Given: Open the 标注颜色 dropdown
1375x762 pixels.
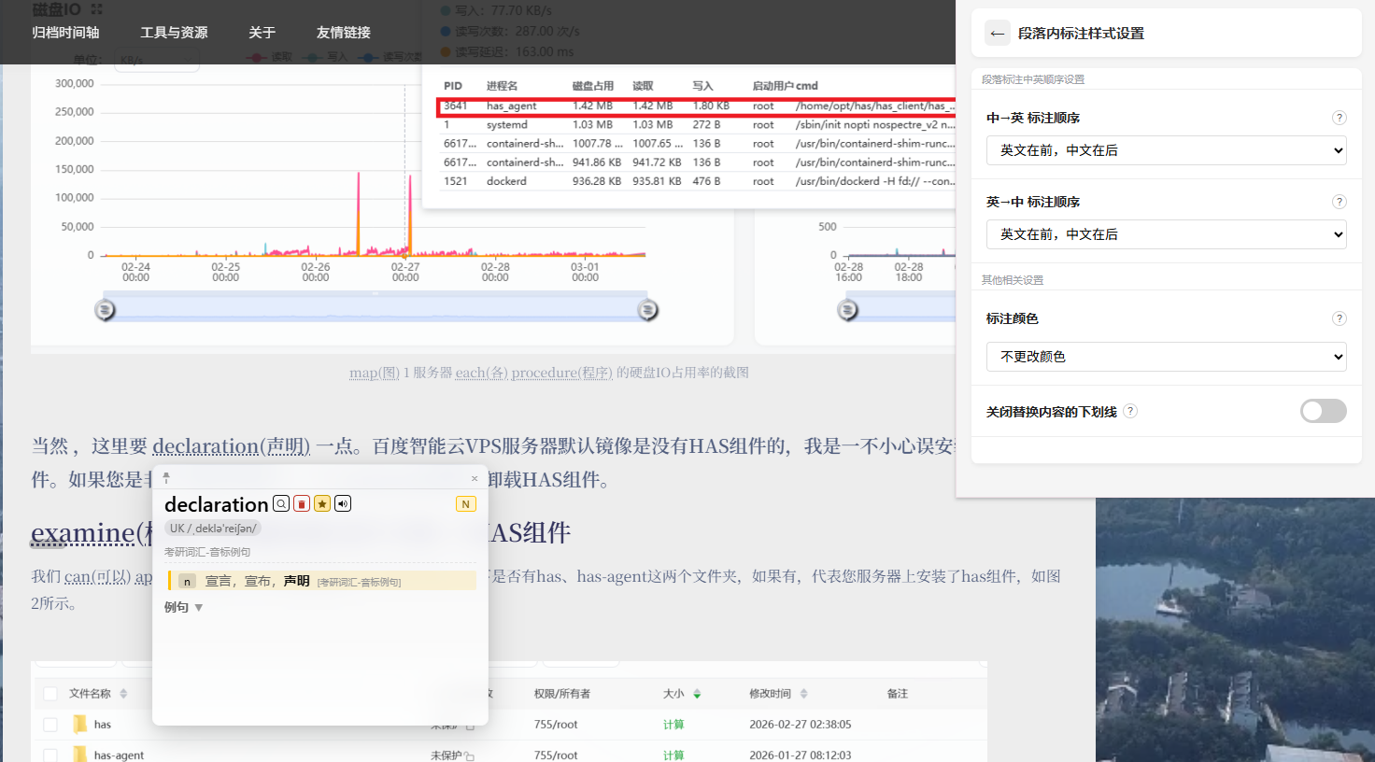Looking at the screenshot, I should tap(1166, 357).
